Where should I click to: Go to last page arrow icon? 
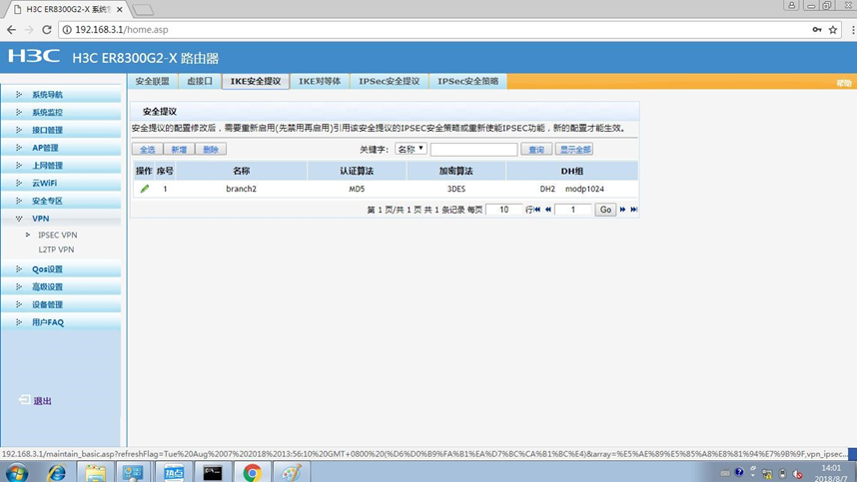tap(634, 210)
